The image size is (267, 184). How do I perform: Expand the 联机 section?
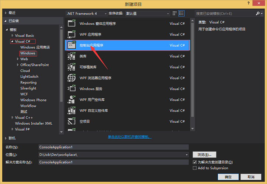(6, 138)
